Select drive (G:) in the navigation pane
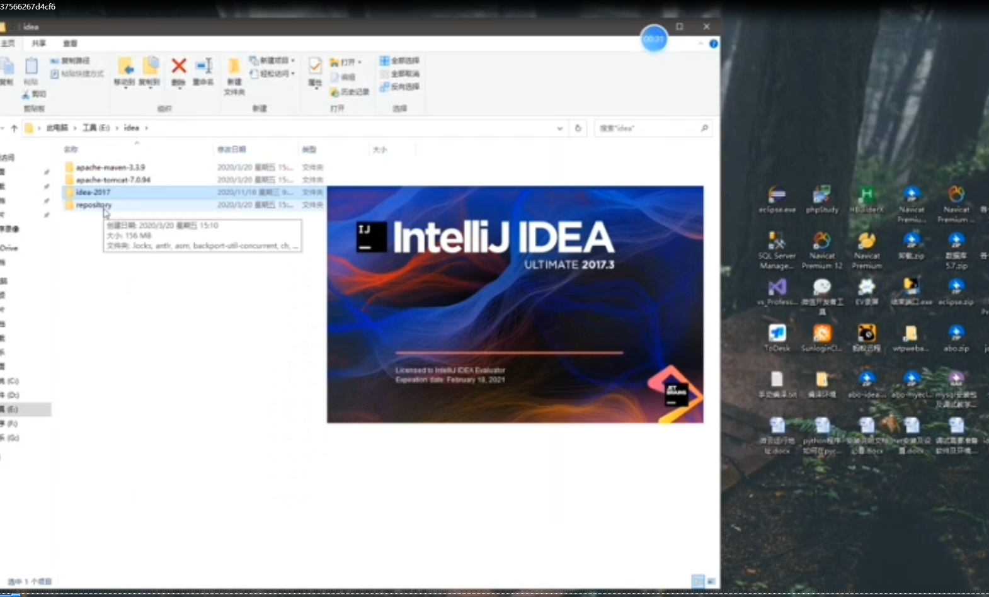The width and height of the screenshot is (989, 597). tap(9, 438)
